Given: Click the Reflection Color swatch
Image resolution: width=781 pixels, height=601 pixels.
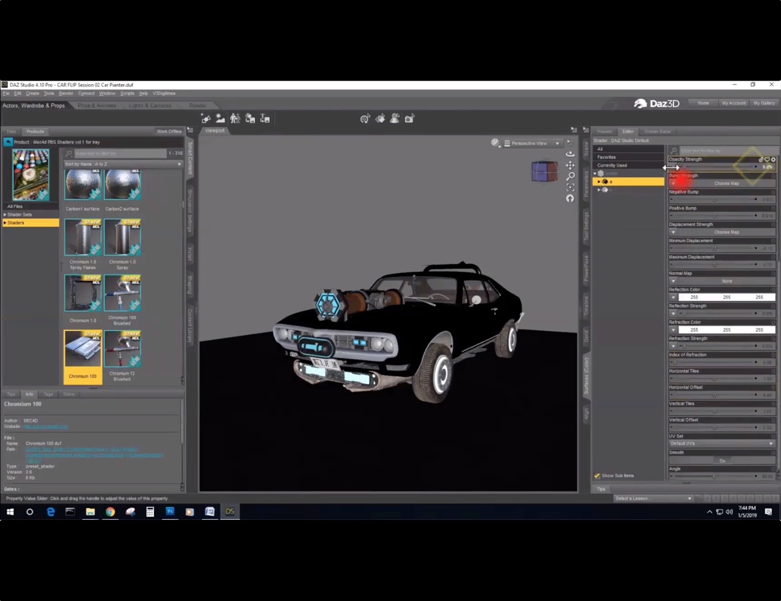Looking at the screenshot, I should pos(726,297).
